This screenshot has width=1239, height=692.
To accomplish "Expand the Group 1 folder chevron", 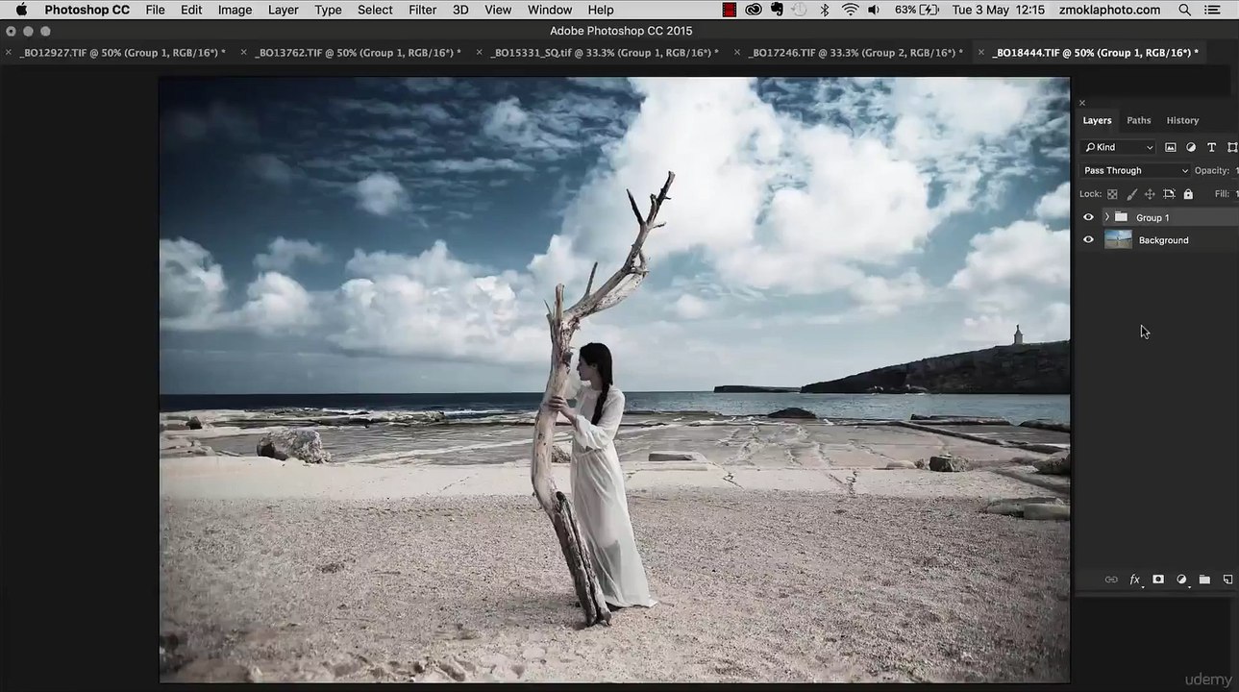I will coord(1106,217).
